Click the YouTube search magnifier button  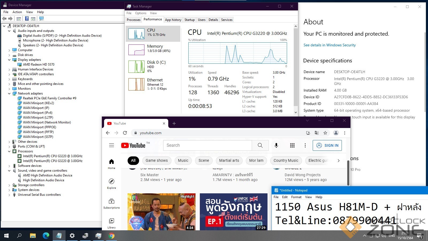click(260, 145)
